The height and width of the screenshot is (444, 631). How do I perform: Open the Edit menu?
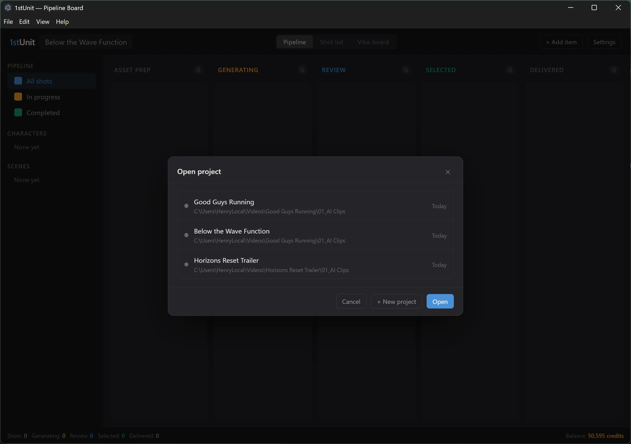[24, 22]
